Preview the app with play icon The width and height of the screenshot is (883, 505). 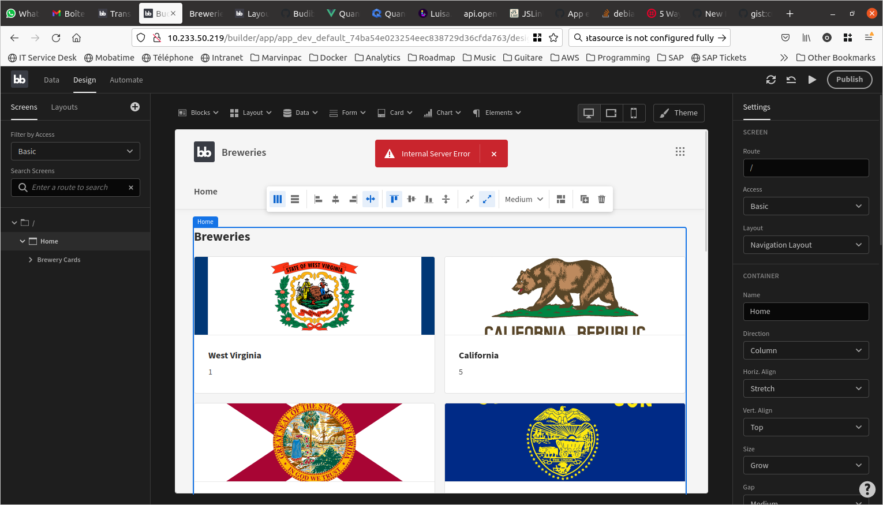812,80
